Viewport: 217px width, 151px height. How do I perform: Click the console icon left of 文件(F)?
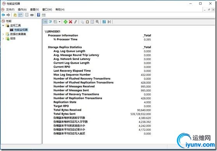3,9
